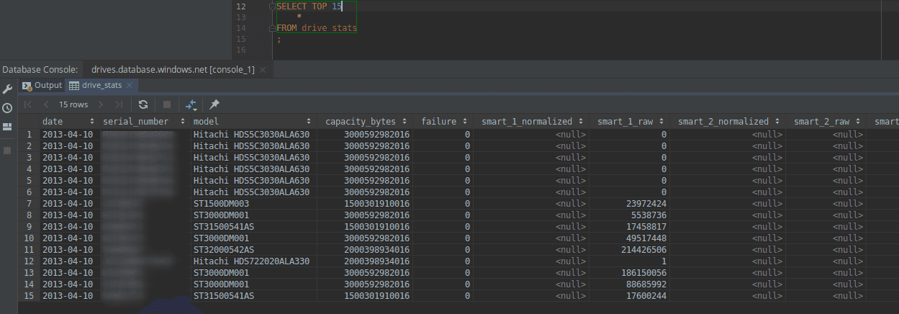The height and width of the screenshot is (314, 899).
Task: Click smart_1_raw value '88685992'
Action: 645,284
